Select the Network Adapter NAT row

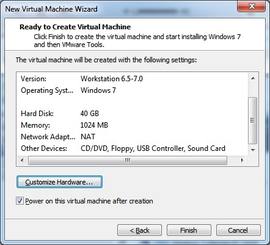[133, 137]
